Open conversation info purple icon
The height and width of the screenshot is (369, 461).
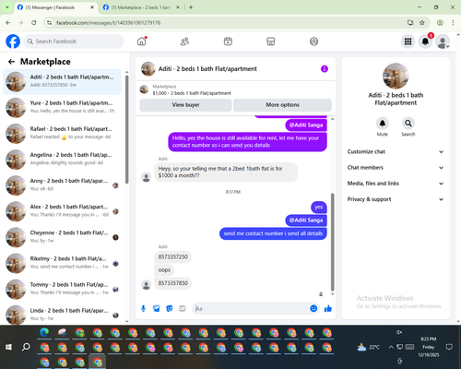325,69
